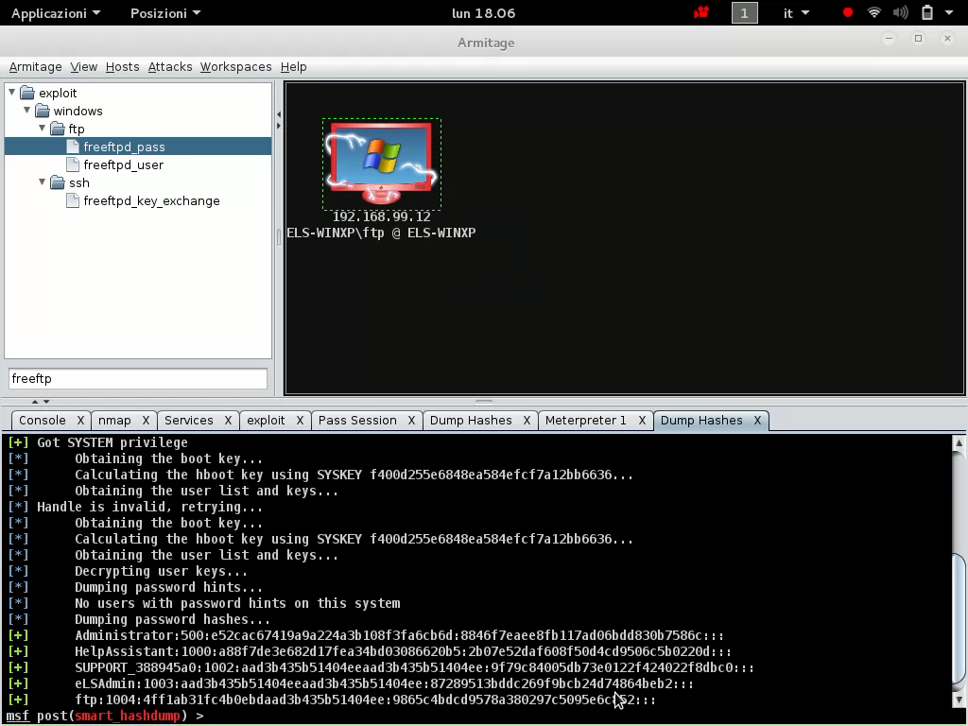Click the console vertical scrollbar thumb
Viewport: 968px width, 726px height.
(x=959, y=619)
